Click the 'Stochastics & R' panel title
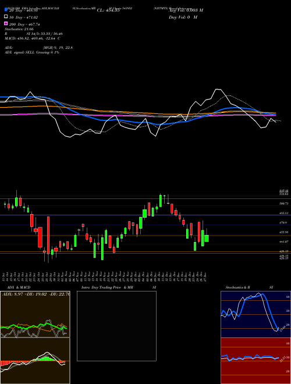Image resolution: width=291 pixels, height=384 pixels. coord(238,287)
